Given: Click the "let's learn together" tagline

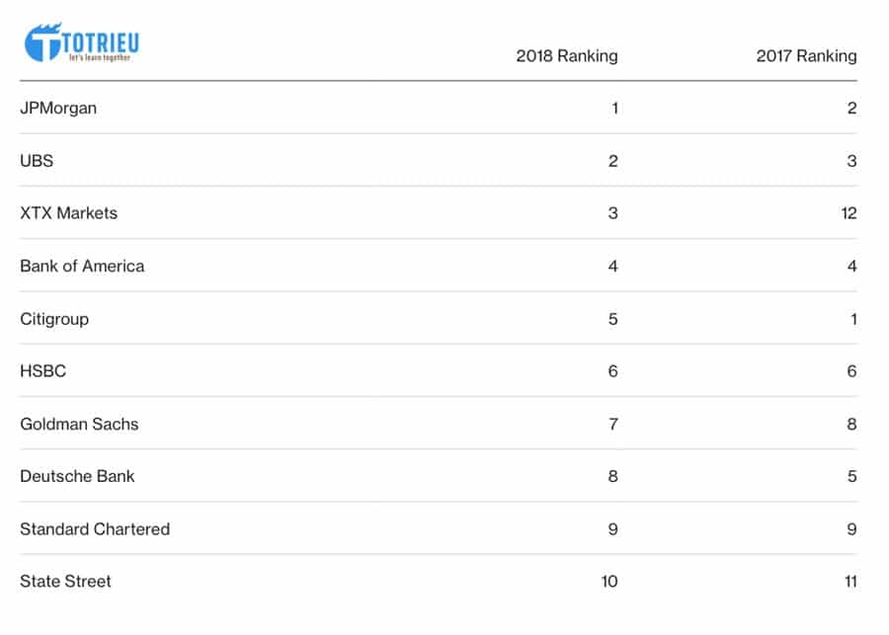Looking at the screenshot, I should [99, 57].
